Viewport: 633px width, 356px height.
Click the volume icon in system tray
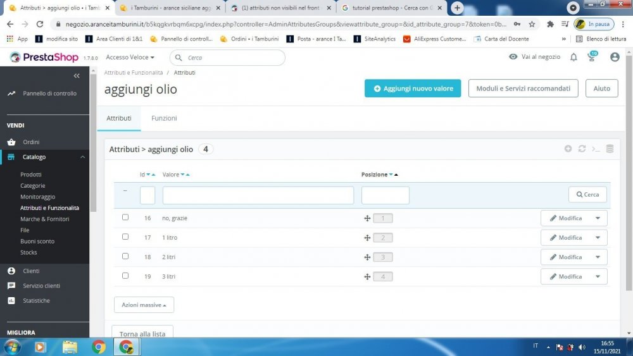(x=582, y=347)
